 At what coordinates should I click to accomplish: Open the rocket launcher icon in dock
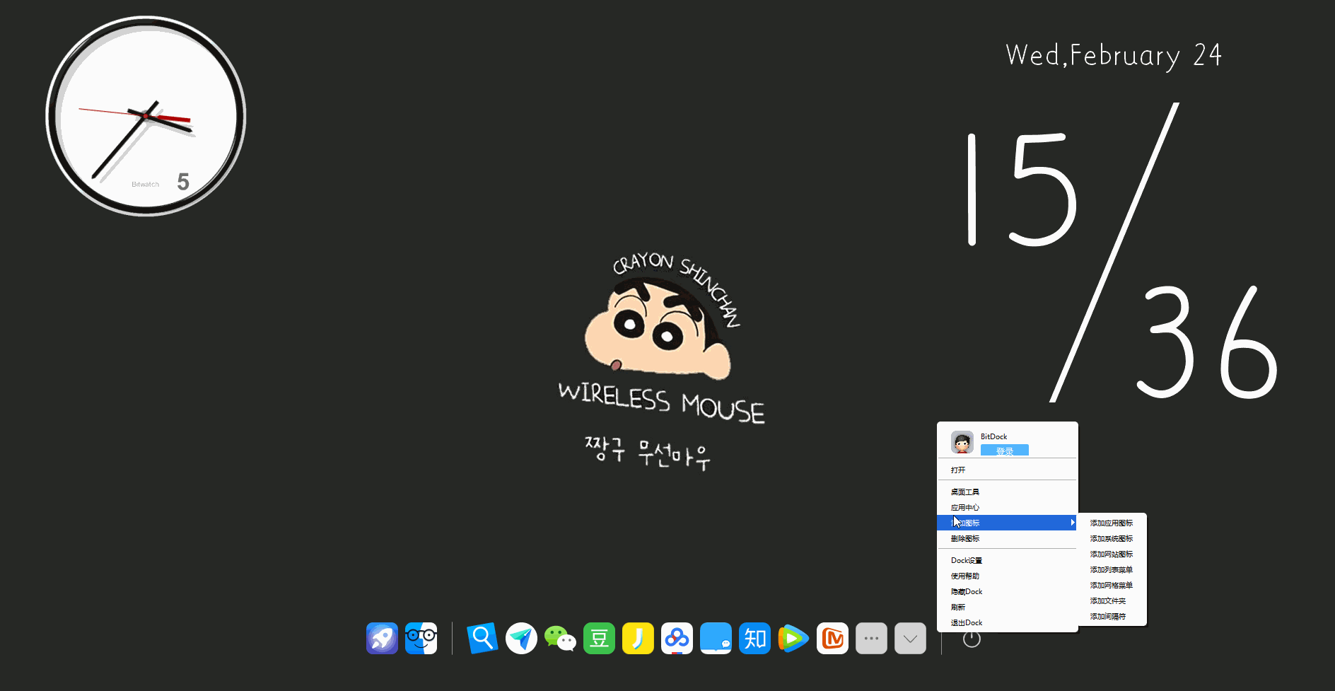pos(382,639)
